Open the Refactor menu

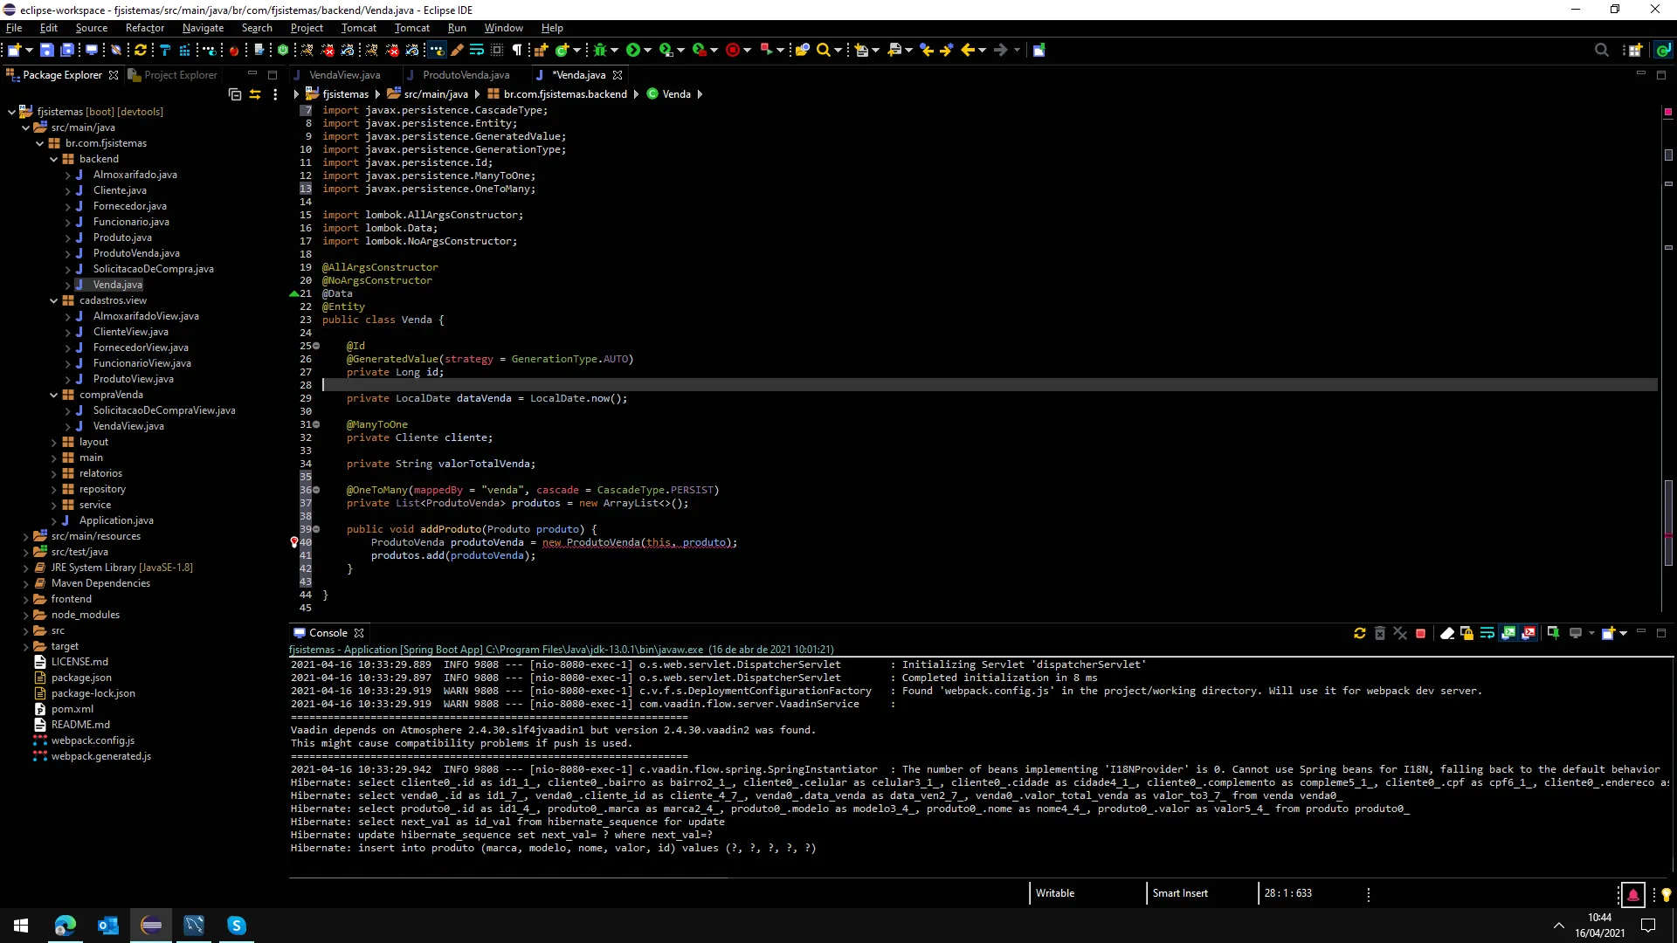(144, 28)
